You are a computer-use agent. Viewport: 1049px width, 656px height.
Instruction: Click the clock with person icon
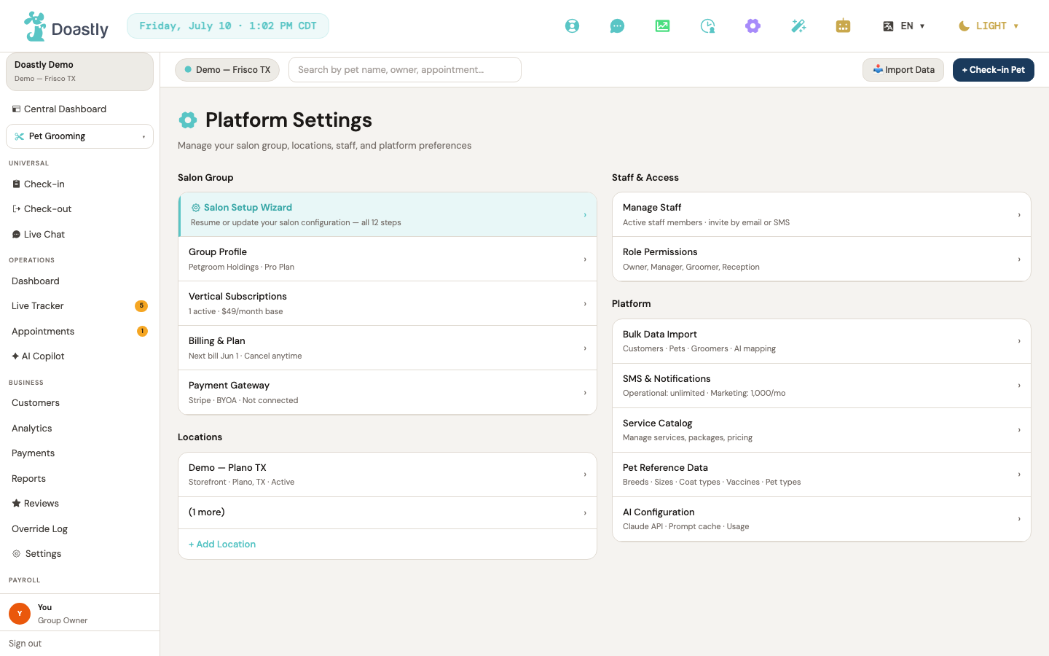707,26
